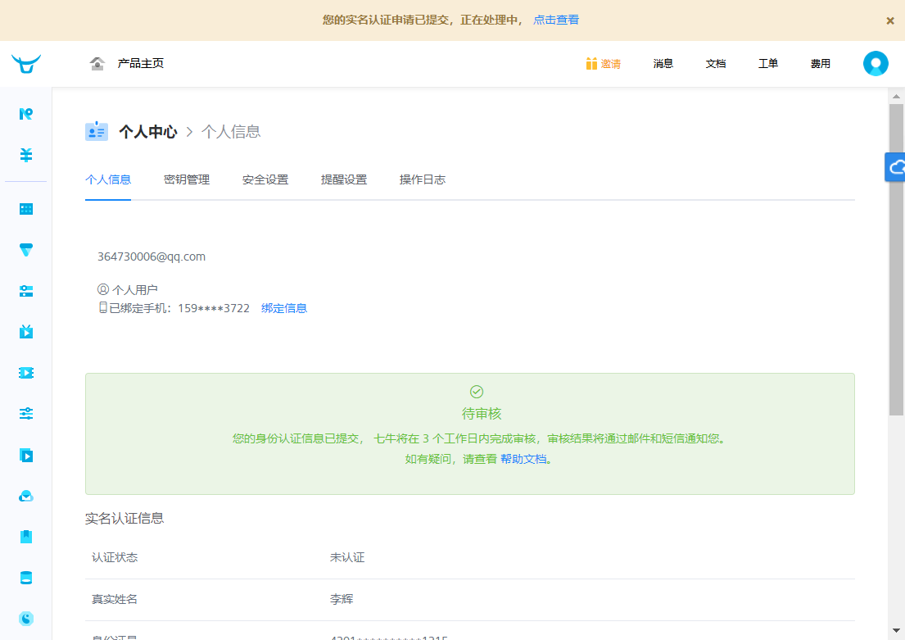Switch to the 密钥管理 tab
905x640 pixels.
(x=187, y=179)
